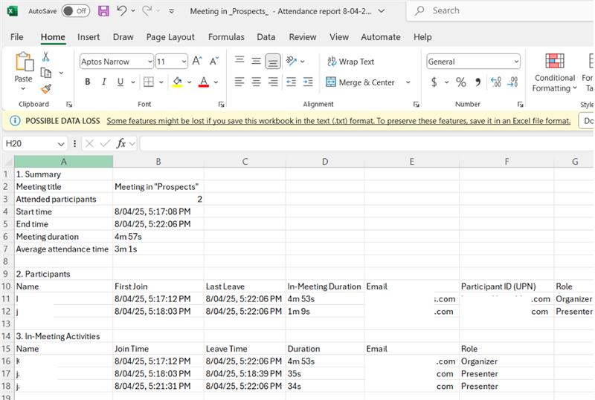
Task: Click the Format Painter brush icon
Action: pyautogui.click(x=46, y=89)
